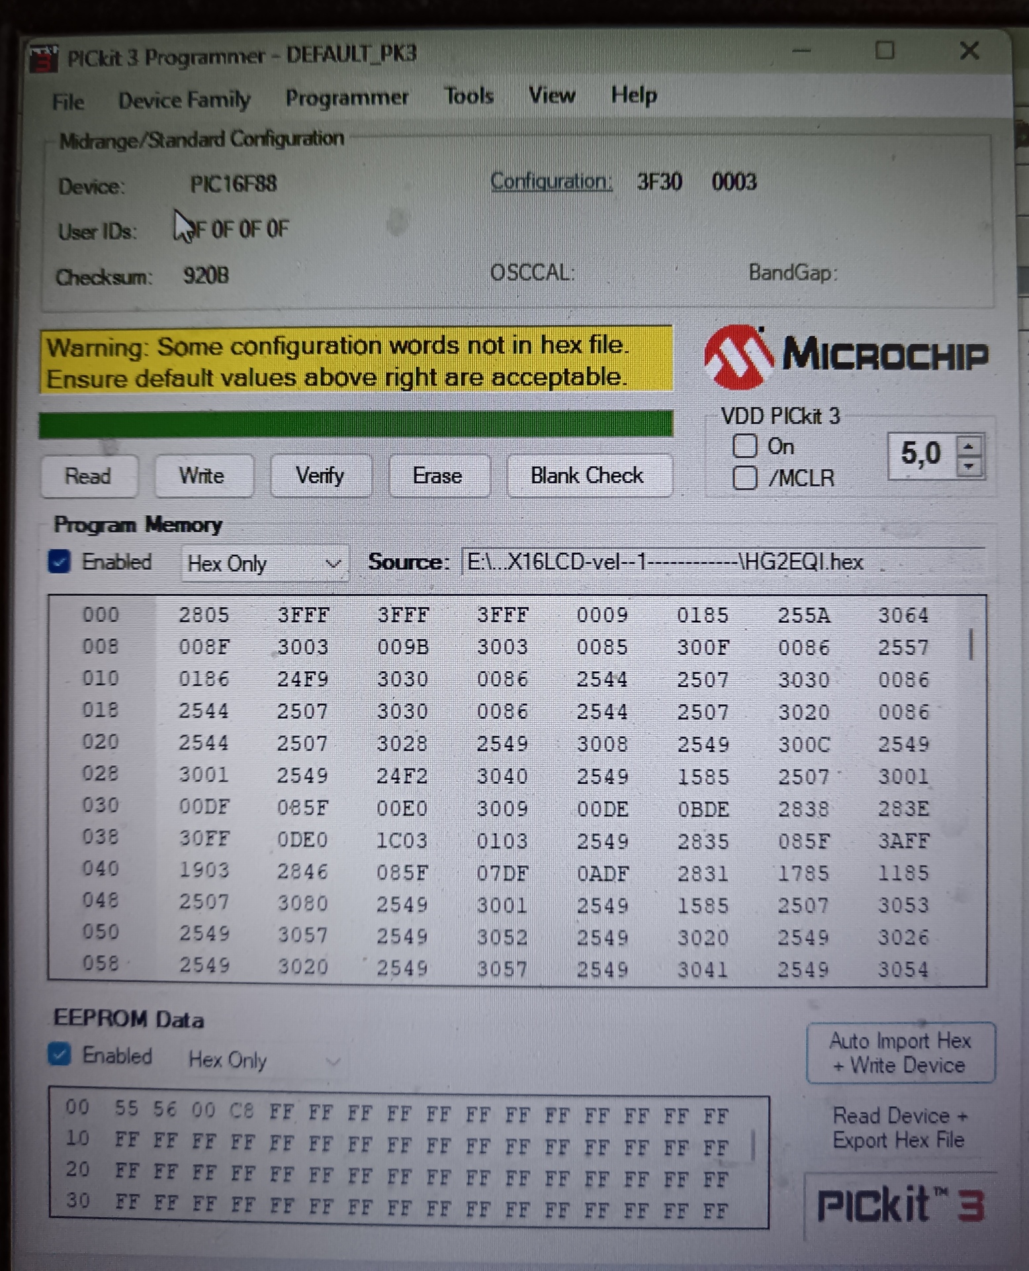Open the Tools menu
Image resolution: width=1029 pixels, height=1271 pixels.
[x=469, y=96]
